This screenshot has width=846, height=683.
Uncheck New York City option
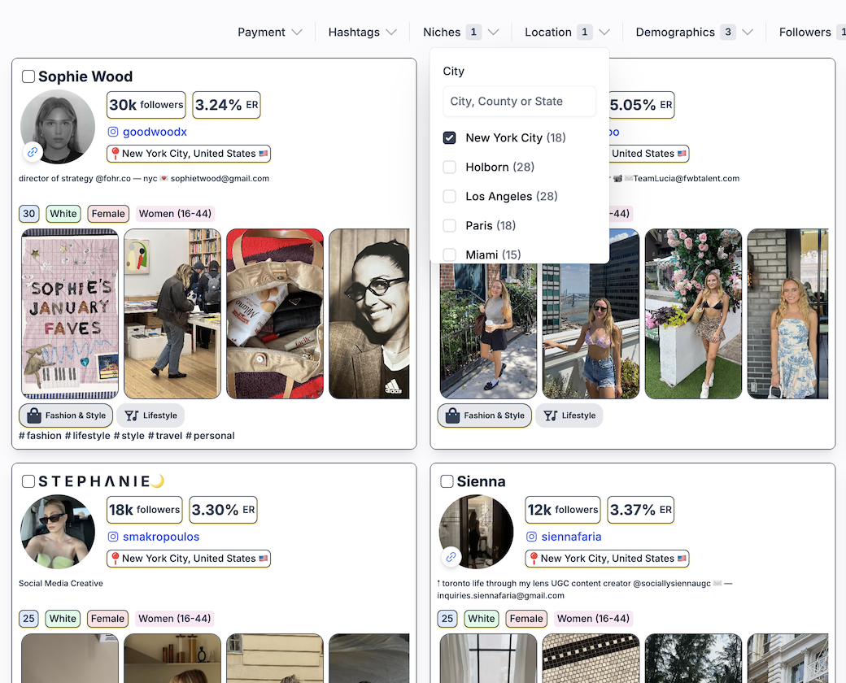(449, 138)
